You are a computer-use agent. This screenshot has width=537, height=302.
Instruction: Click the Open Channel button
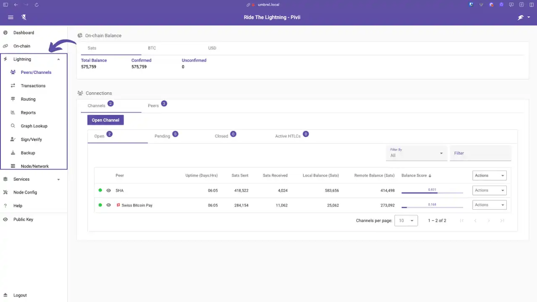[x=105, y=120]
